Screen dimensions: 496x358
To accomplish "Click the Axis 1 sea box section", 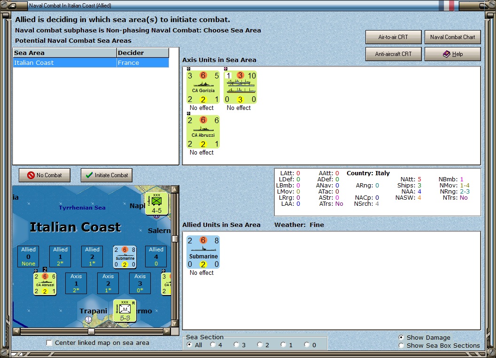I will point(76,283).
